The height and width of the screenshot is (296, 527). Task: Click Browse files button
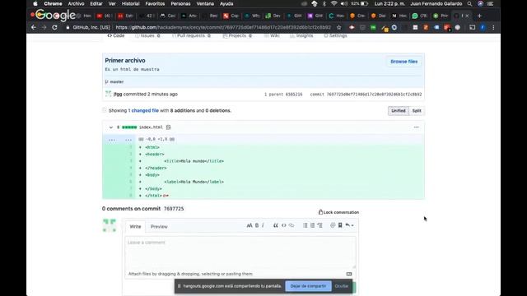[404, 62]
